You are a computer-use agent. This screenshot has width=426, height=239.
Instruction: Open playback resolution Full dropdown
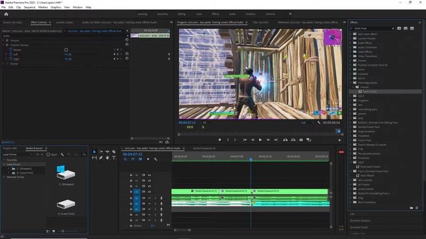[x=307, y=123]
